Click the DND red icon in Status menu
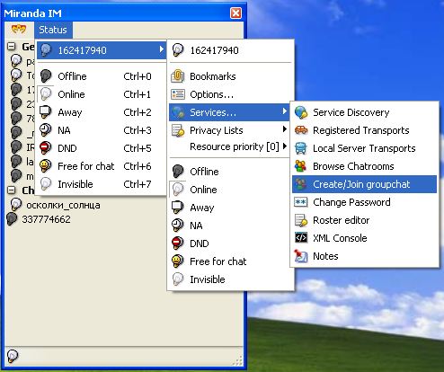 [x=46, y=148]
